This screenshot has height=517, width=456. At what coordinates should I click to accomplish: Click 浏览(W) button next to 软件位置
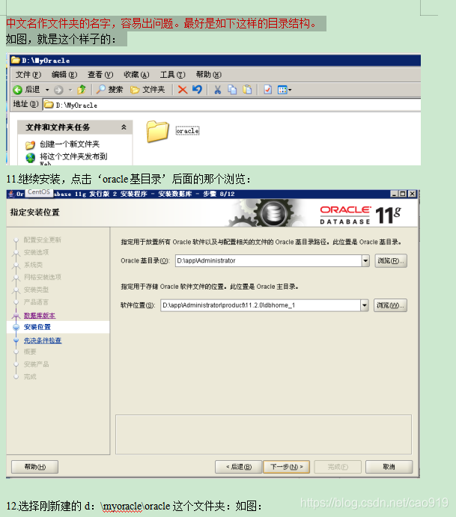coord(390,305)
